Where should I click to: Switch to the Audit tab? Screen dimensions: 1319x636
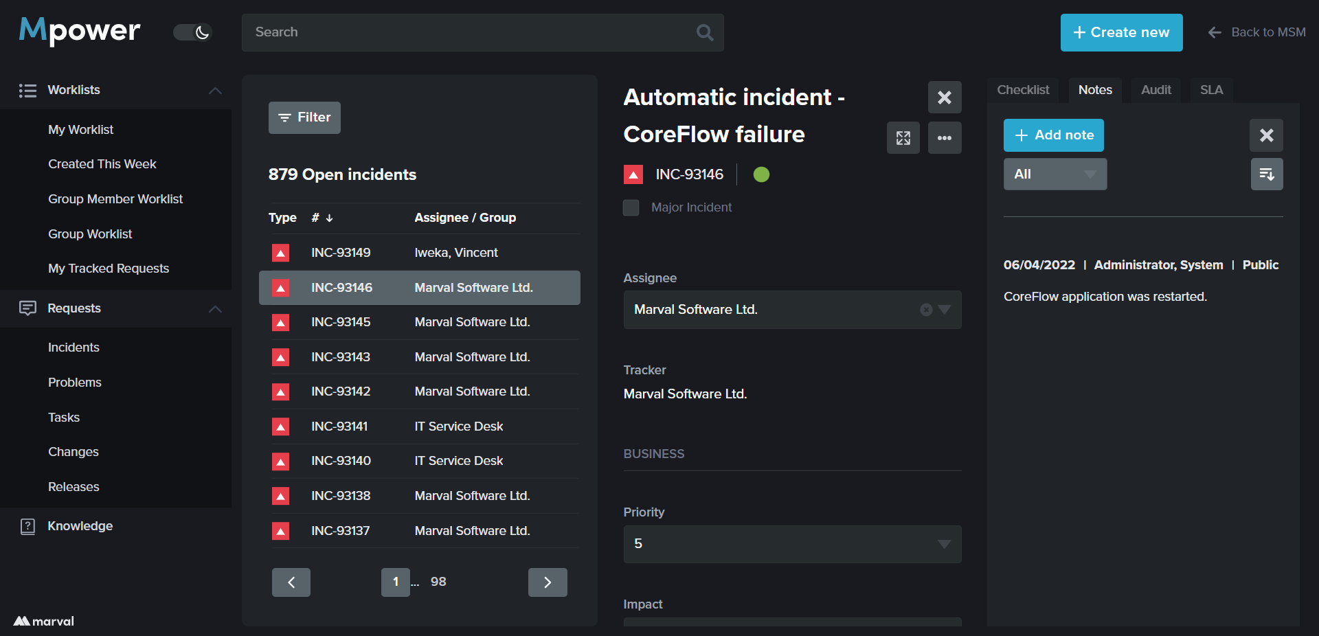[x=1155, y=90]
